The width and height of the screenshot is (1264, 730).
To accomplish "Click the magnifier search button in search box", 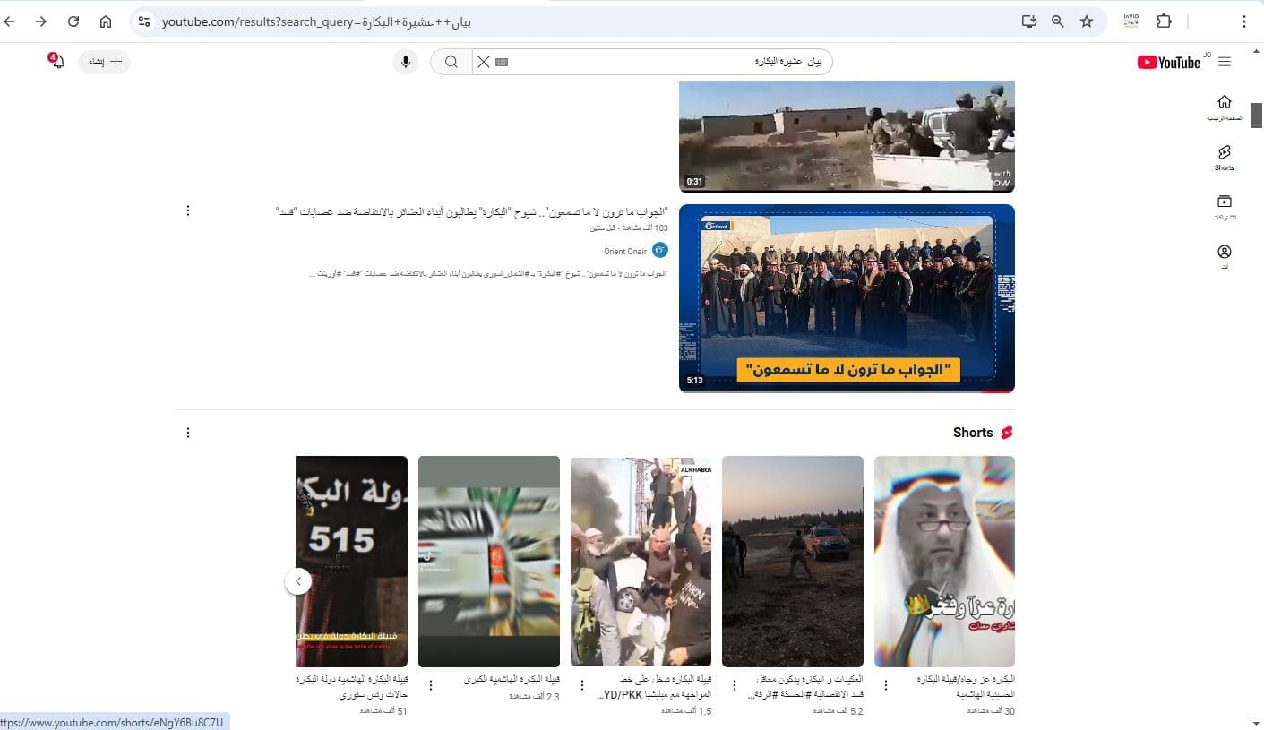I will 451,62.
